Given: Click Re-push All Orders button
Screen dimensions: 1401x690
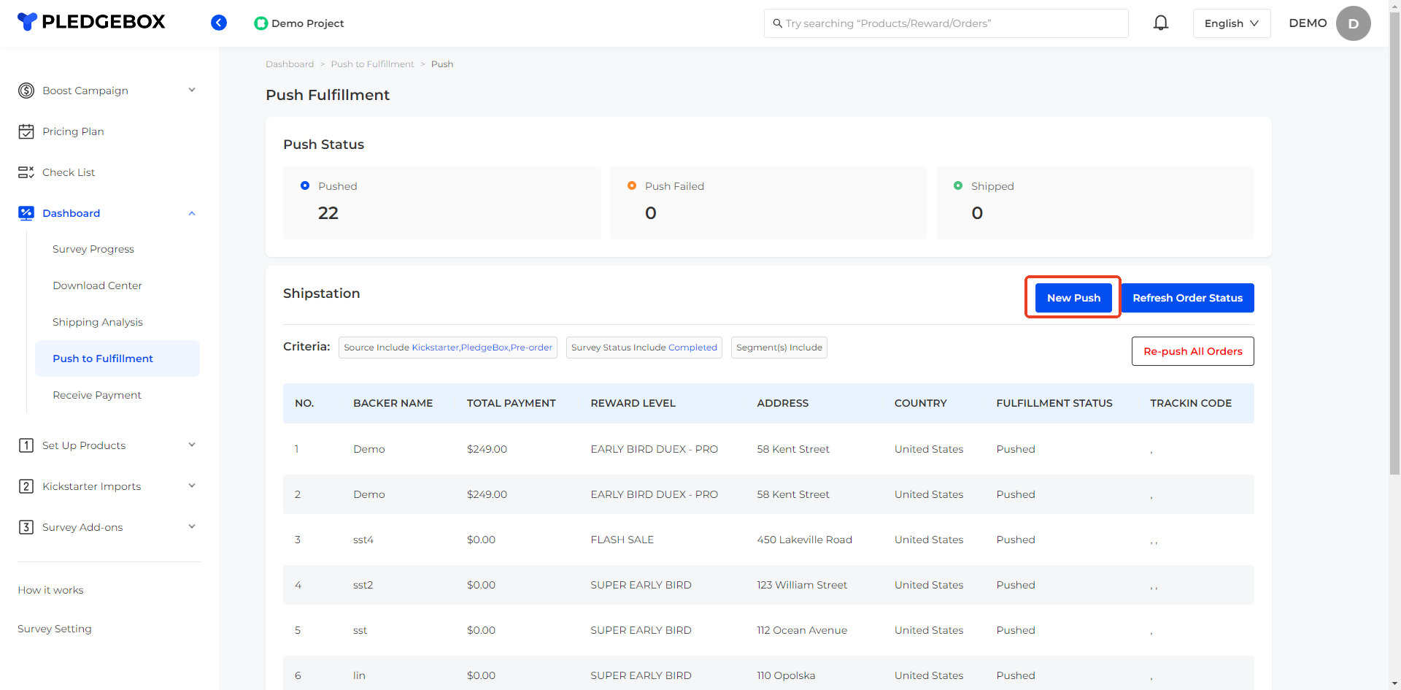Looking at the screenshot, I should 1192,351.
